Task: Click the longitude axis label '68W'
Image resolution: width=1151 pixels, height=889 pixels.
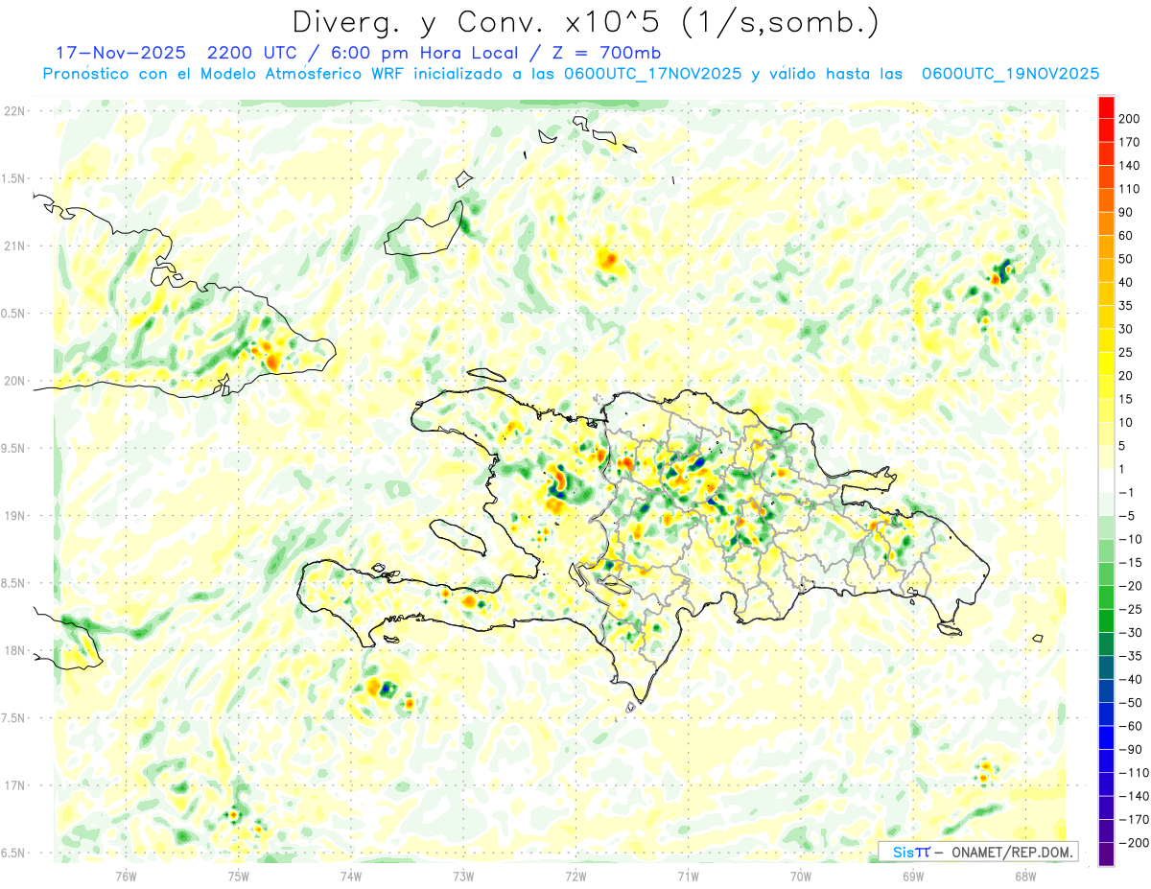Action: pyautogui.click(x=1024, y=876)
